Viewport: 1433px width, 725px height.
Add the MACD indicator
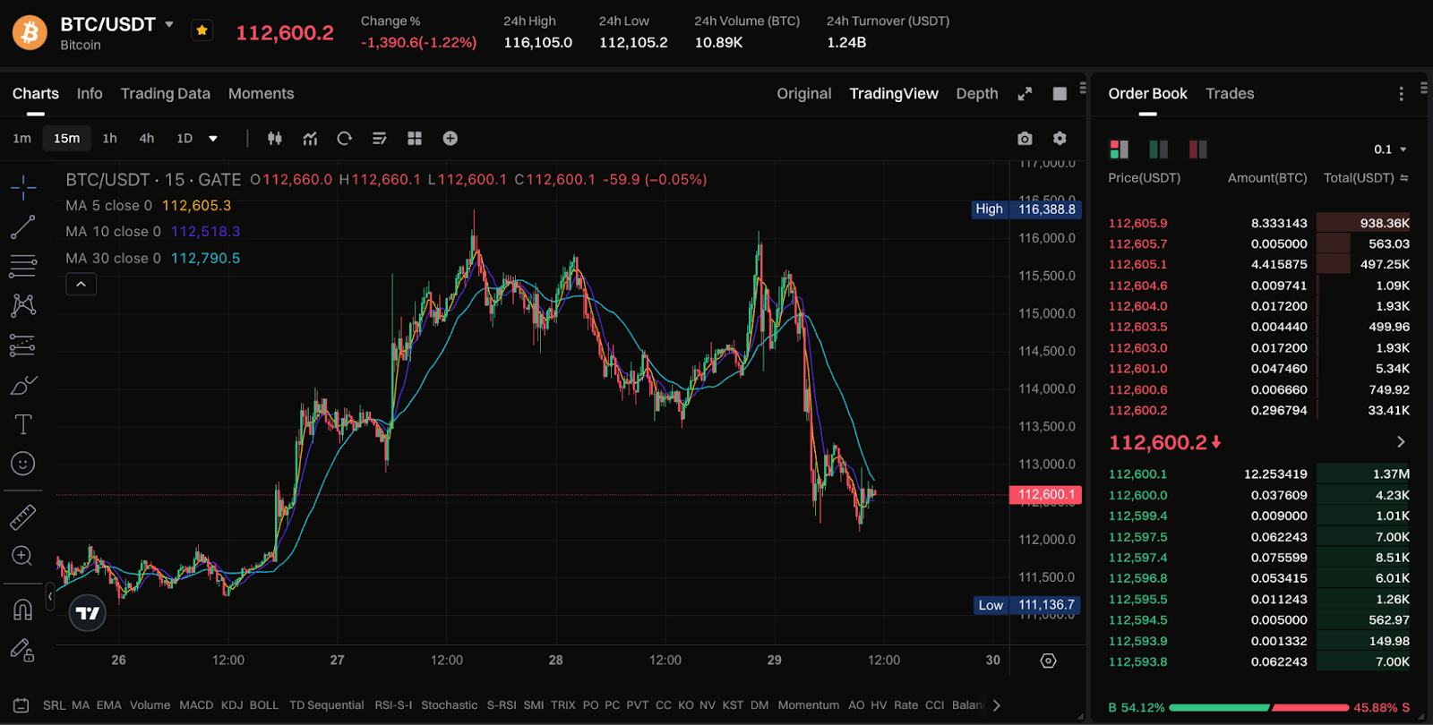pos(196,705)
